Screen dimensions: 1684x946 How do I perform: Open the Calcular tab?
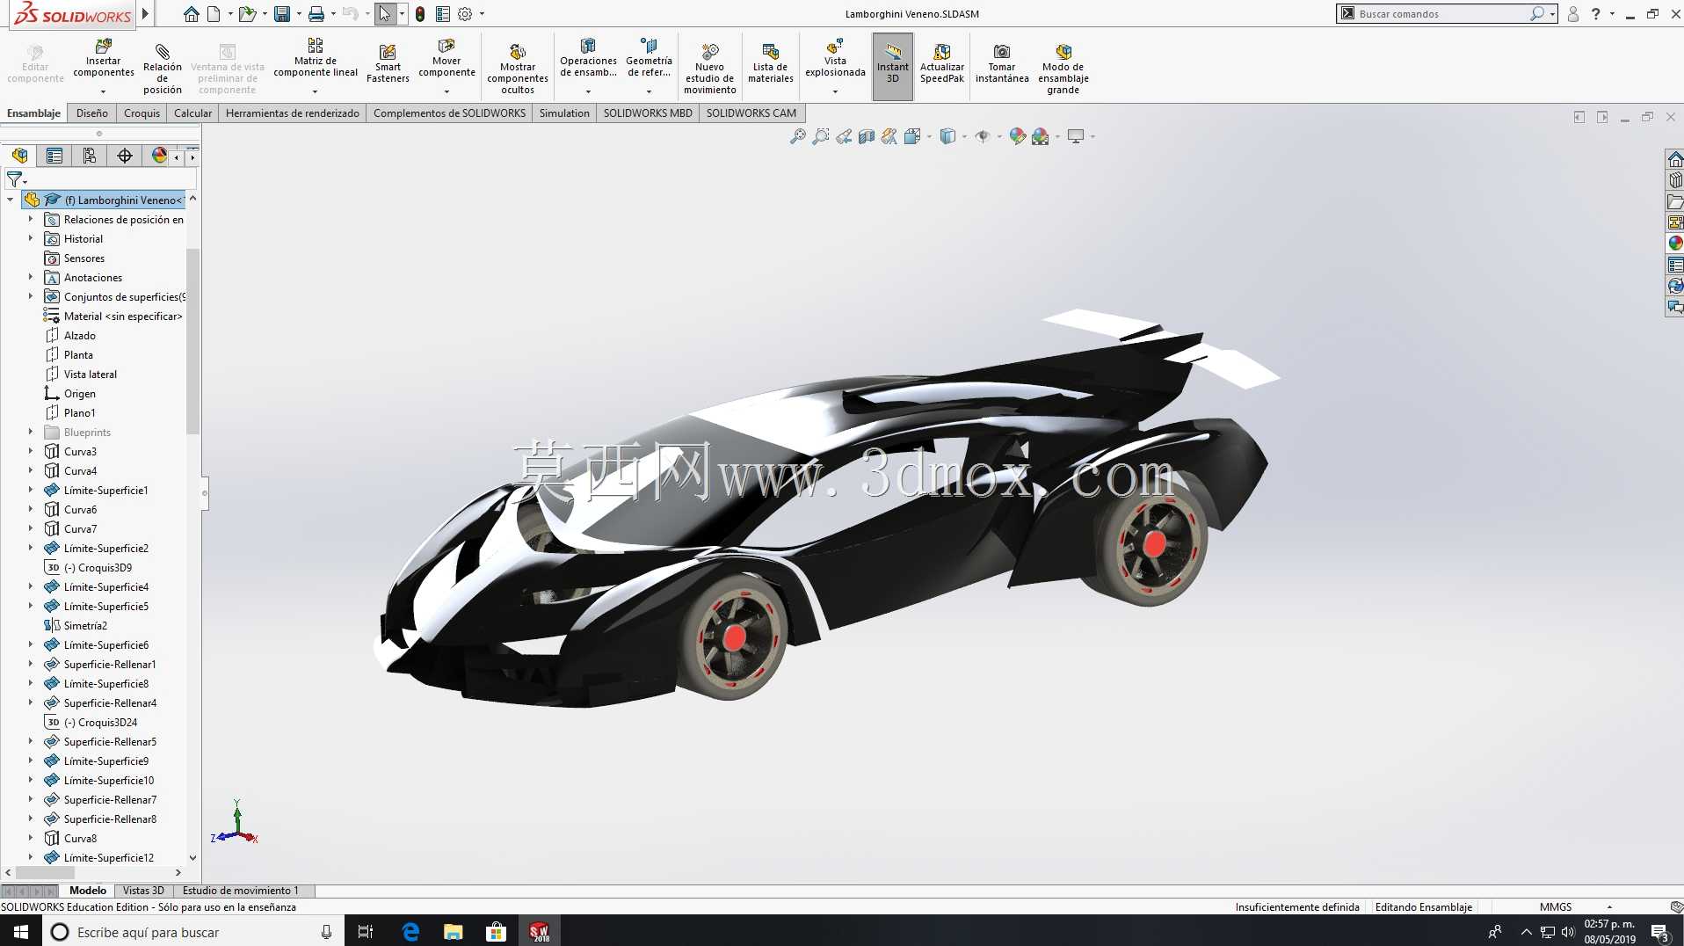(x=193, y=113)
